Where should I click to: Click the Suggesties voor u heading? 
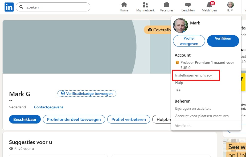pyautogui.click(x=30, y=142)
